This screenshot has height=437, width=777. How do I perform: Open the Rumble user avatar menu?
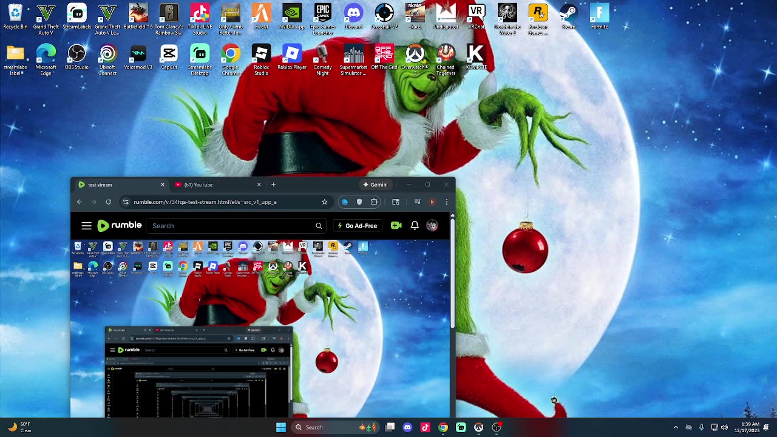432,226
